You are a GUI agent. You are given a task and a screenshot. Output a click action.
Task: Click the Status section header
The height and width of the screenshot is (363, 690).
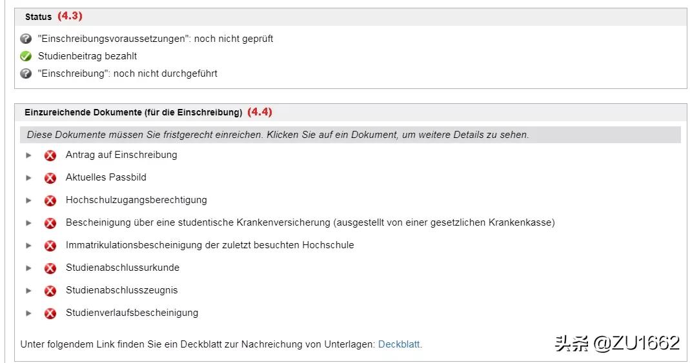pyautogui.click(x=38, y=17)
